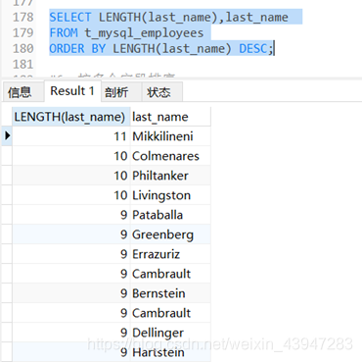Viewport: 362px width, 362px height.
Task: Select the last_name column header
Action: pyautogui.click(x=170, y=117)
